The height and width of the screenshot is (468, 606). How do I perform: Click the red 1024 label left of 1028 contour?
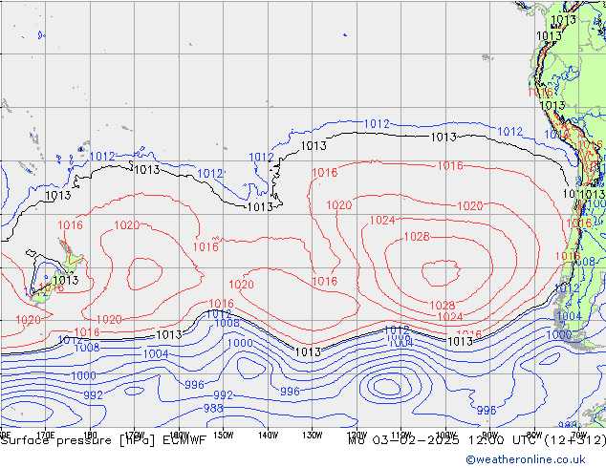pos(382,220)
